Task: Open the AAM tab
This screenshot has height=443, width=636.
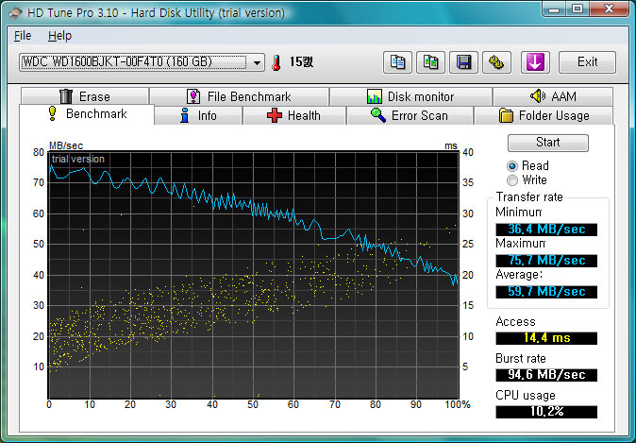Action: [x=553, y=96]
